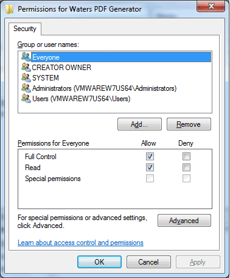The height and width of the screenshot is (278, 230).
Task: Check Deny for Full Control
Action: coord(186,157)
